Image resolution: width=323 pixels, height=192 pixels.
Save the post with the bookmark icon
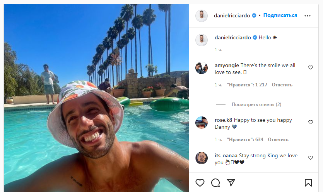tap(308, 182)
